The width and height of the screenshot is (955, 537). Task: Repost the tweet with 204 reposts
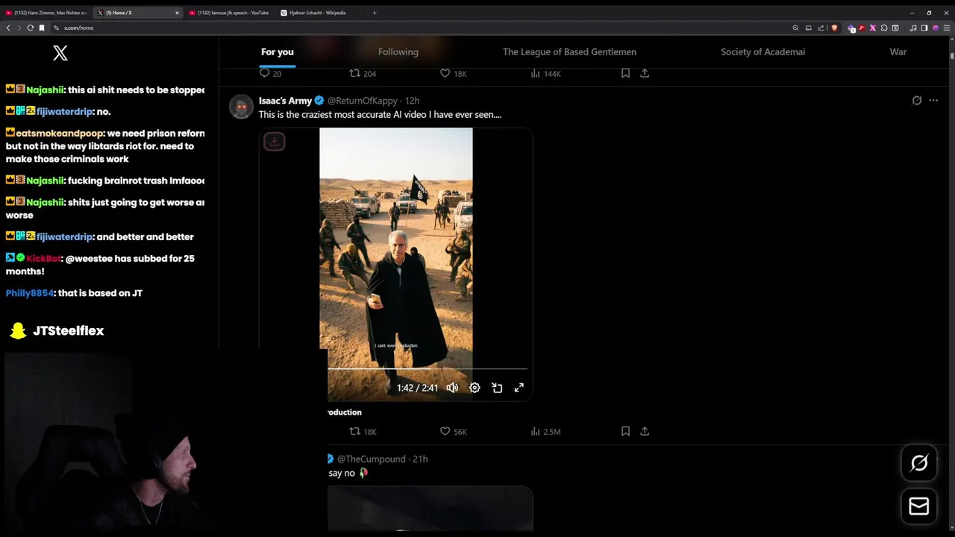coord(363,73)
